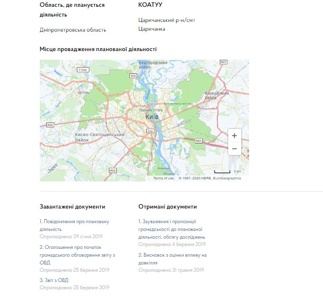Zoom out the map with minus button
The image size is (323, 298).
tap(234, 149)
